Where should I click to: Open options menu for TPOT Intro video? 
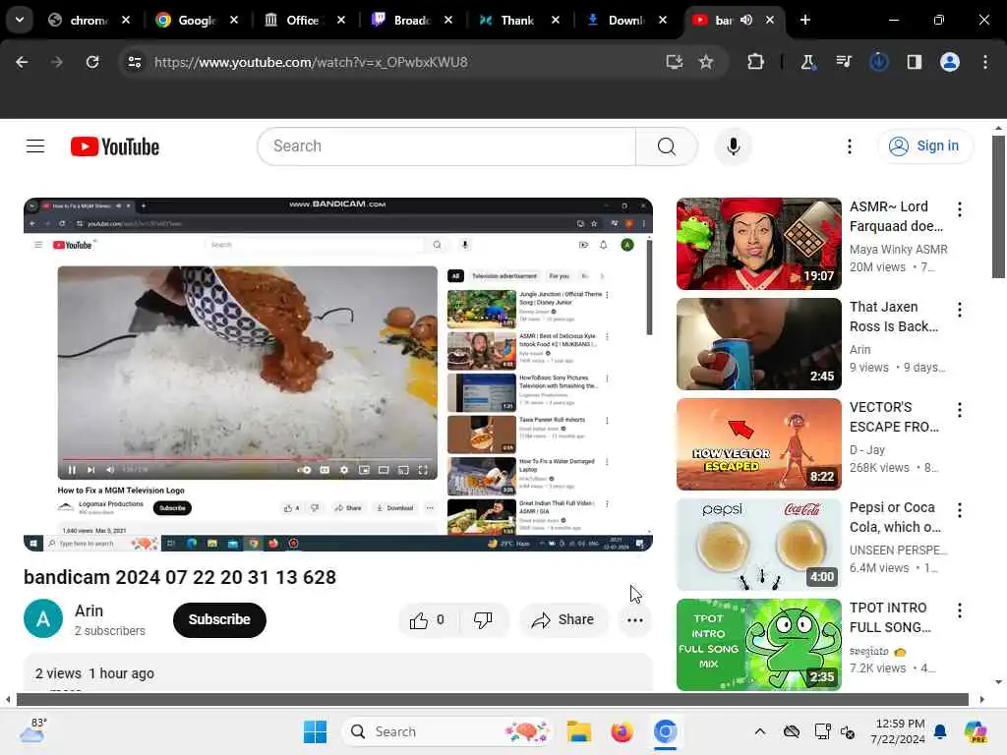point(960,610)
